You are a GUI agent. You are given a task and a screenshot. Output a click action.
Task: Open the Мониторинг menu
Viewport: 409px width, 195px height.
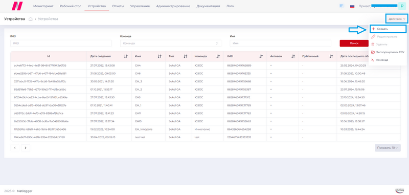click(43, 6)
